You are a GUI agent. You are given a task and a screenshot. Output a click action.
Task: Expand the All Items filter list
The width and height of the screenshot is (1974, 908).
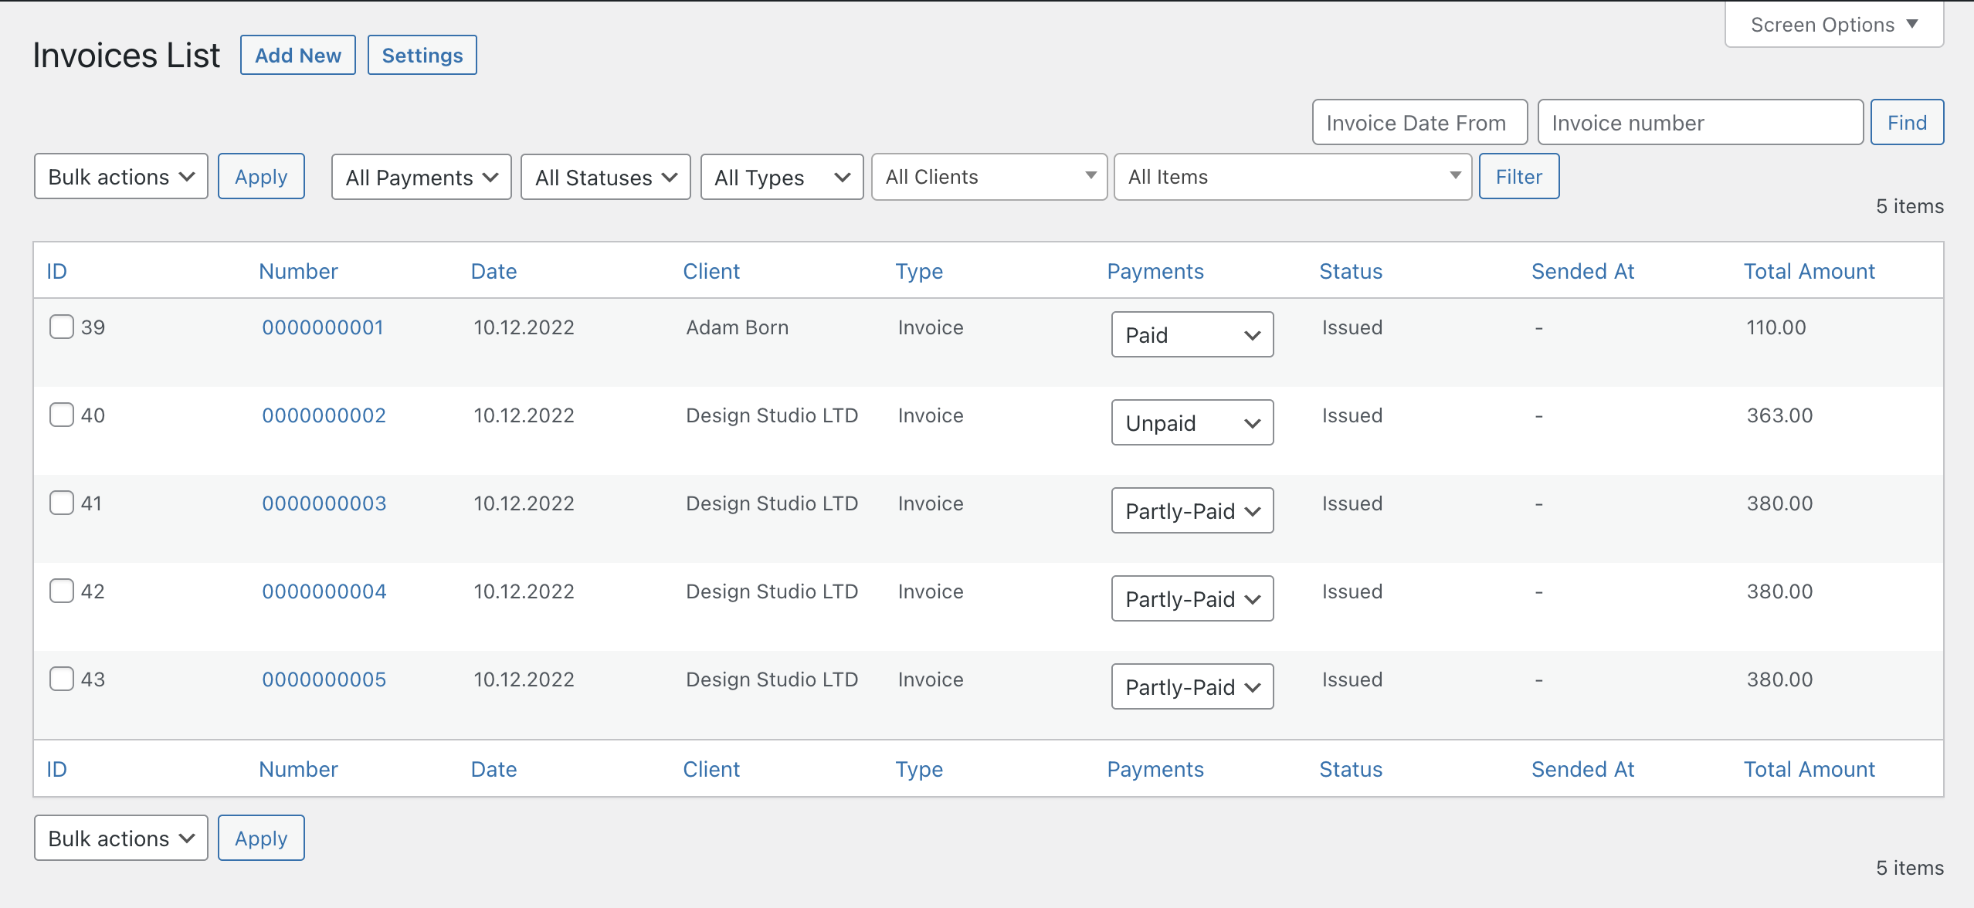tap(1292, 177)
